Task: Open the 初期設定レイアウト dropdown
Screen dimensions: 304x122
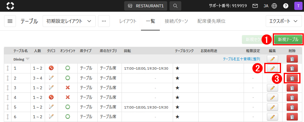Action: (69, 21)
